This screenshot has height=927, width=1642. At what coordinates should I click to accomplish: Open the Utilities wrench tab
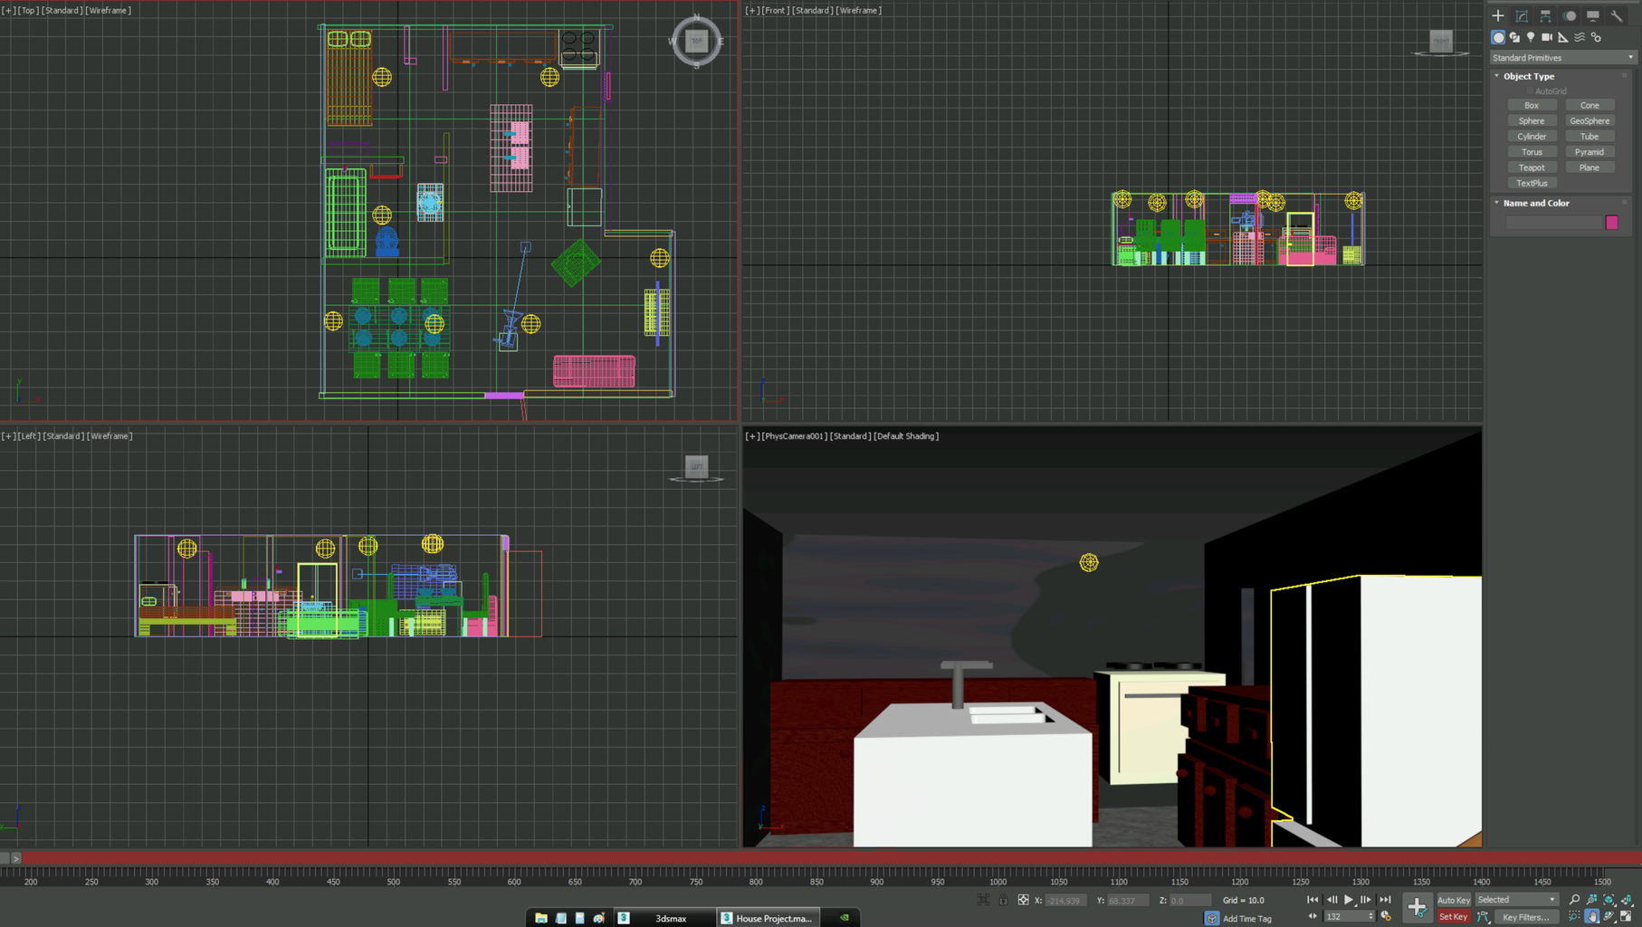(1616, 15)
